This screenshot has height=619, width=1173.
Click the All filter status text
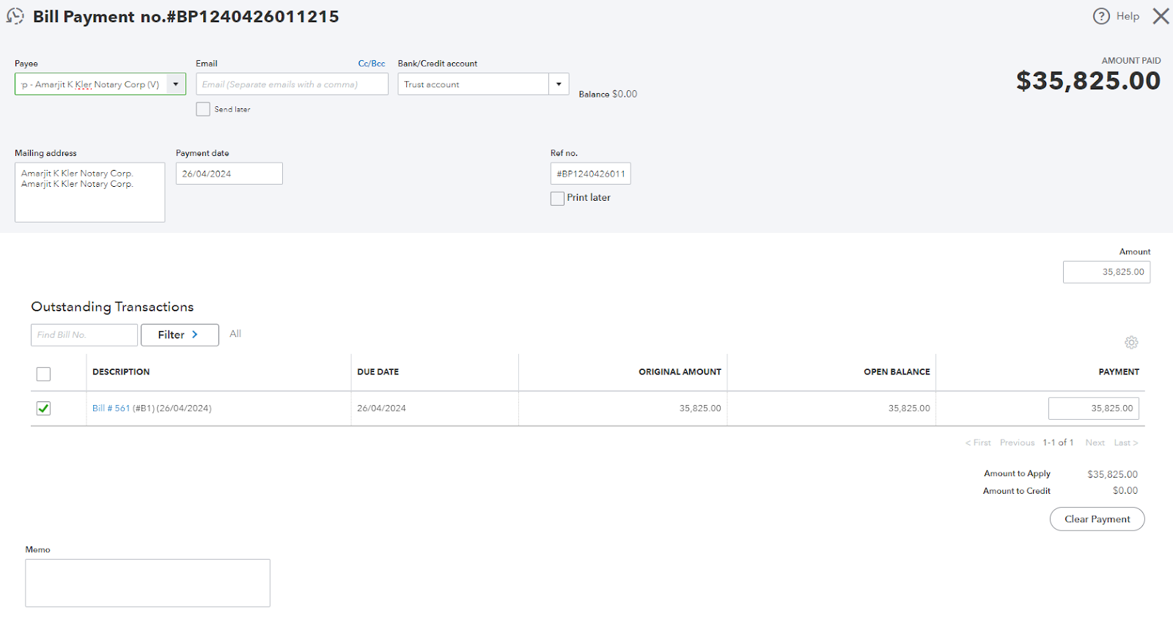tap(235, 334)
